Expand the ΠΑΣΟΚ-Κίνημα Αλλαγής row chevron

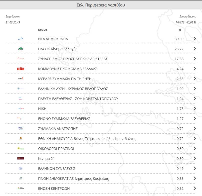coord(195,49)
